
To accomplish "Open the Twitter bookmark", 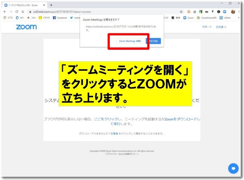I will click(75, 18).
